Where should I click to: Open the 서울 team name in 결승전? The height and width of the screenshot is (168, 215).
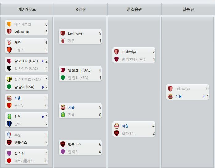click(179, 96)
